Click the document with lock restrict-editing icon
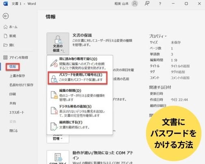Image resolution: width=205 pixels, height=164 pixels. coord(54,95)
